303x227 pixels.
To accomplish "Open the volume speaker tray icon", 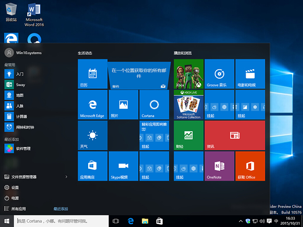I will tap(262, 221).
